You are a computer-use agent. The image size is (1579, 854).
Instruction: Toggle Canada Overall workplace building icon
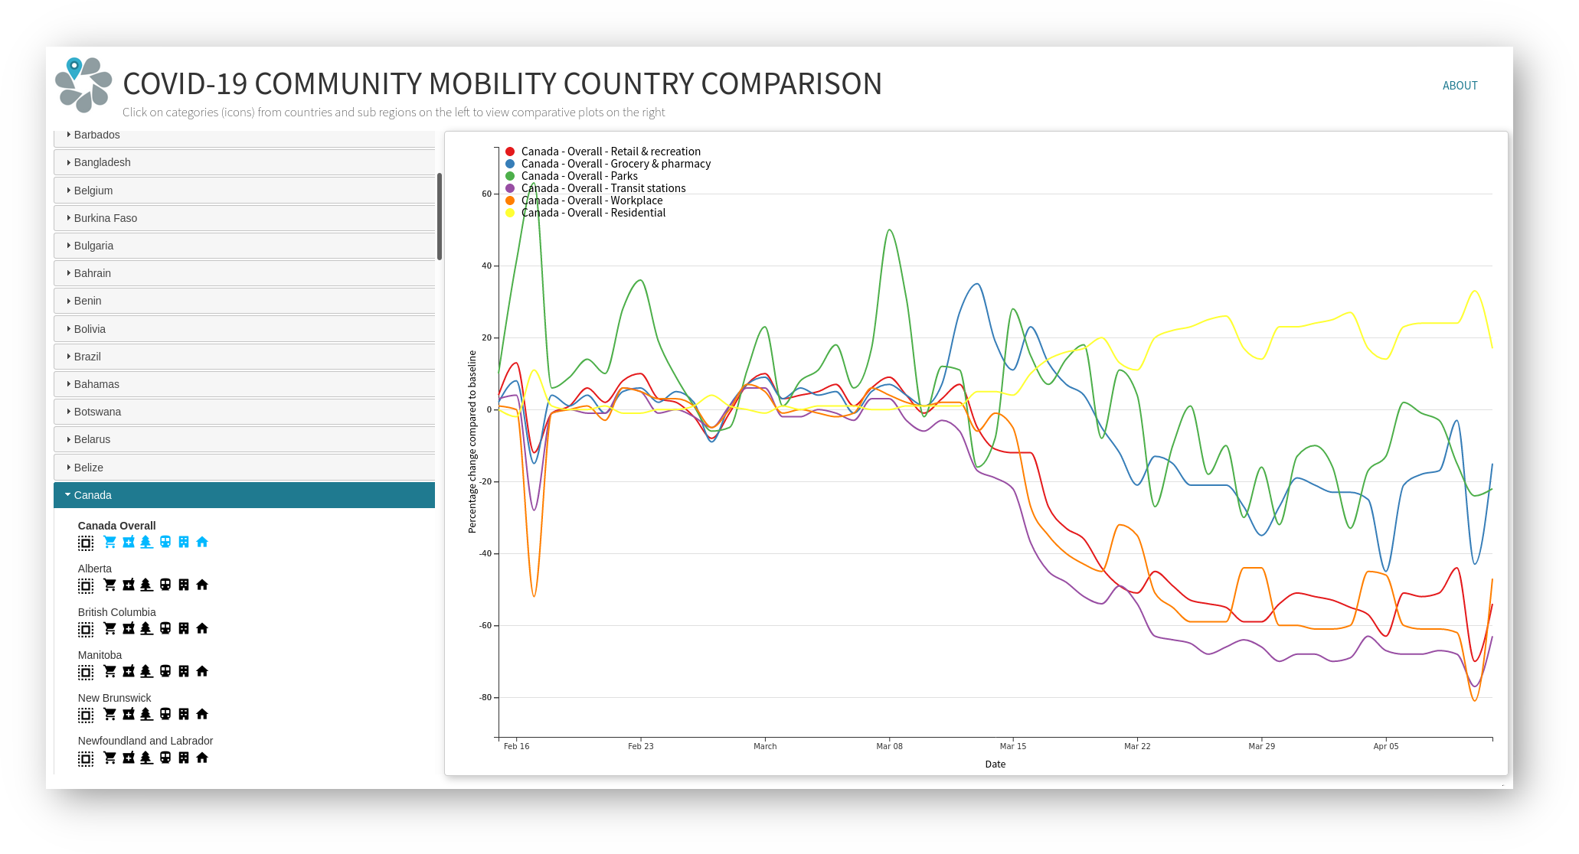click(x=184, y=542)
